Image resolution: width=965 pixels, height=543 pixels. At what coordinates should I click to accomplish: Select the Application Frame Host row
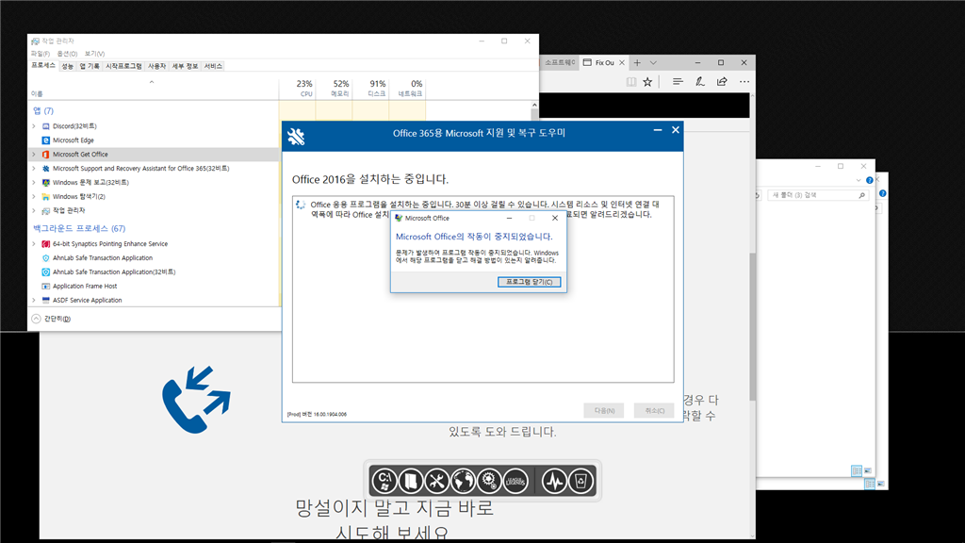tap(154, 287)
